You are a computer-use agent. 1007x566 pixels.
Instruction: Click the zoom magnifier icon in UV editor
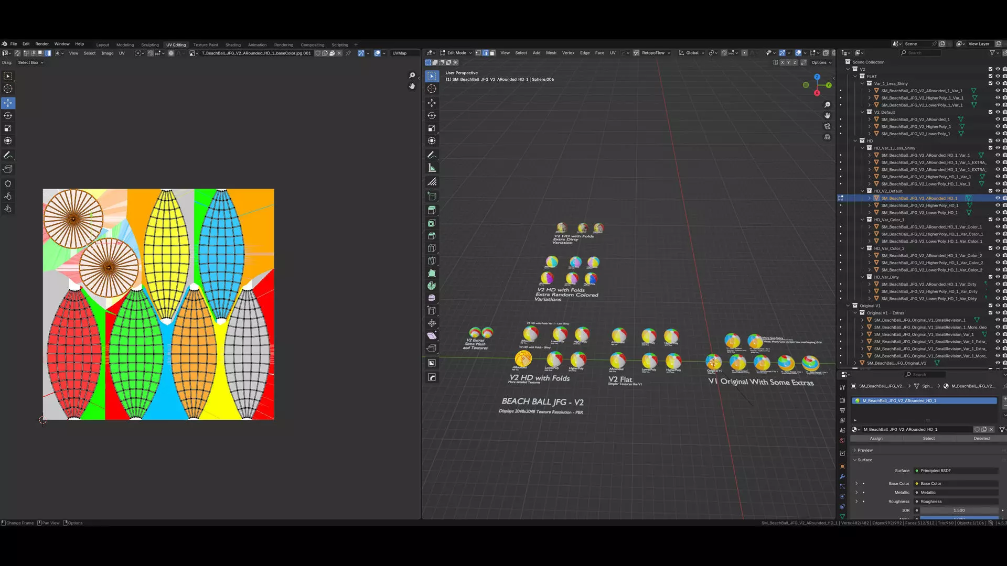point(412,76)
